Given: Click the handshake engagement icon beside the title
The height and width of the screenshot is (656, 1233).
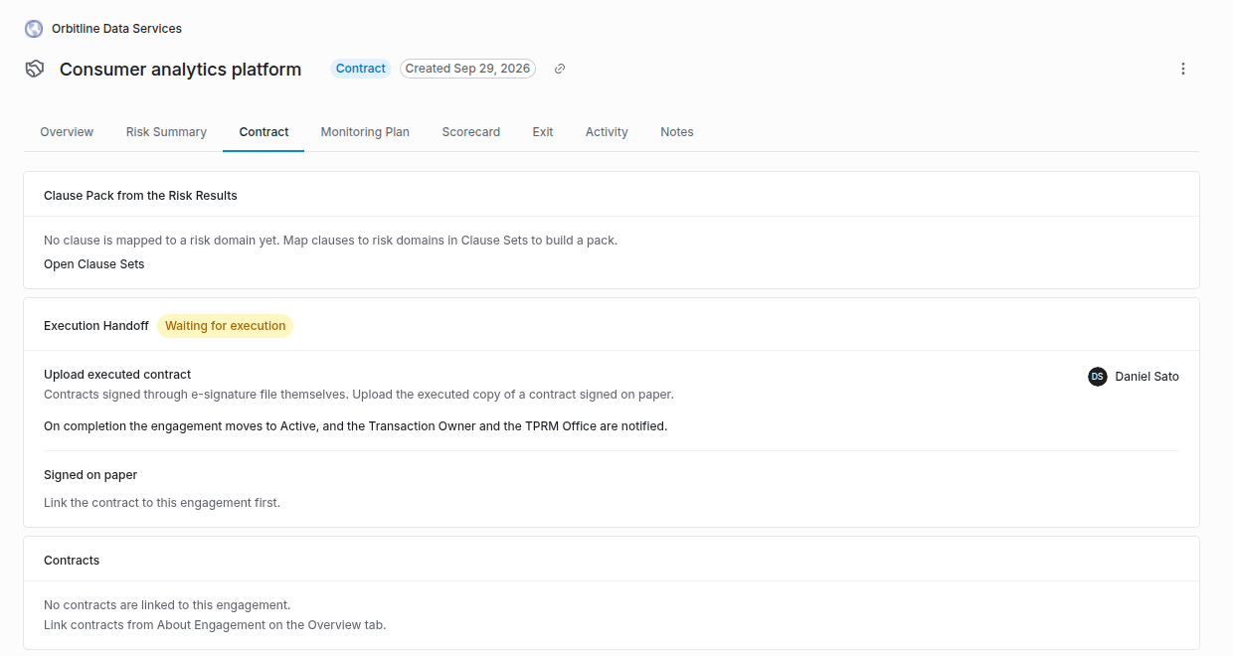Looking at the screenshot, I should (35, 69).
